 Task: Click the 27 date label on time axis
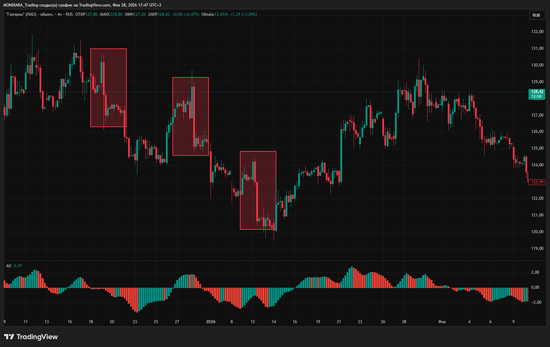(177, 321)
